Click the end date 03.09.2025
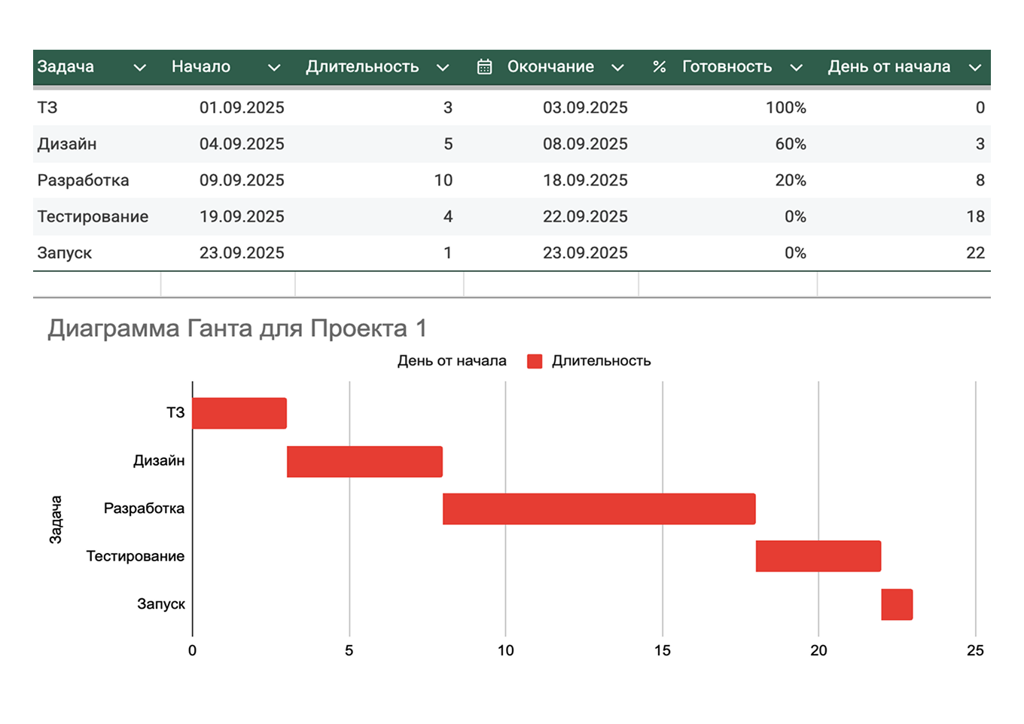This screenshot has width=1024, height=724. [585, 108]
